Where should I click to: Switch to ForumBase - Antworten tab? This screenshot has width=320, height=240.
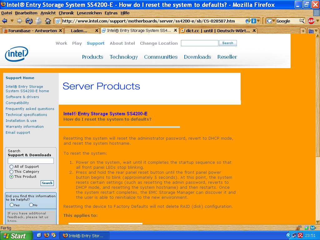(x=32, y=31)
